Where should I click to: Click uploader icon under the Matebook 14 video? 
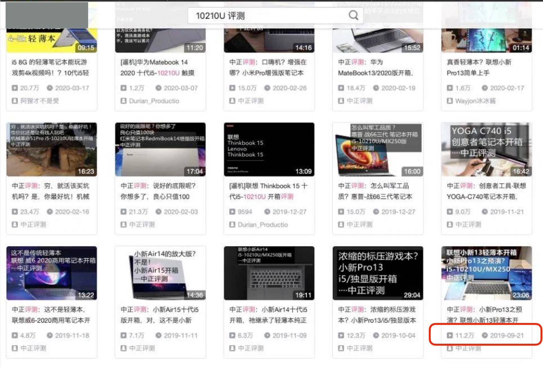(x=123, y=101)
